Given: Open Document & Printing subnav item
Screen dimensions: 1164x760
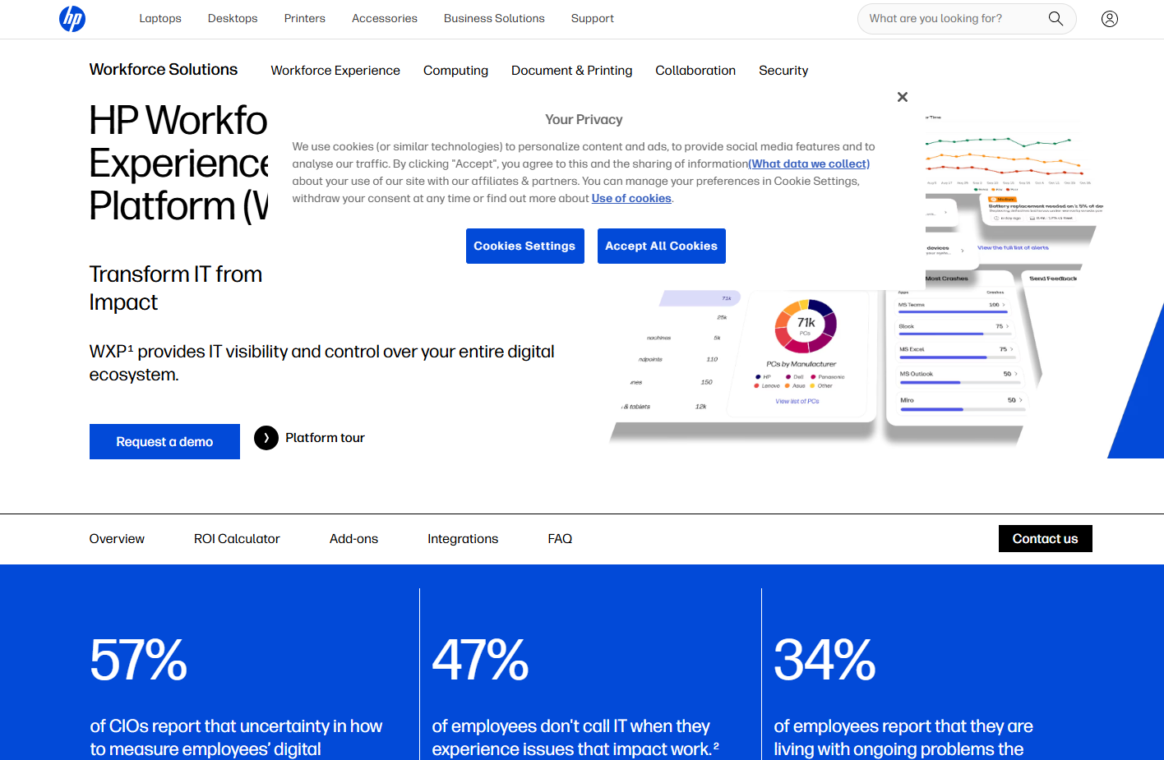Looking at the screenshot, I should (x=572, y=71).
